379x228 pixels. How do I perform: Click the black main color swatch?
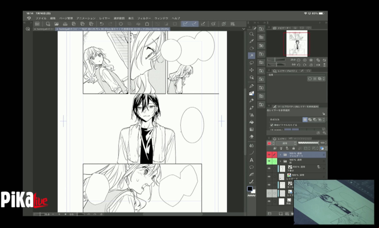tap(250, 189)
